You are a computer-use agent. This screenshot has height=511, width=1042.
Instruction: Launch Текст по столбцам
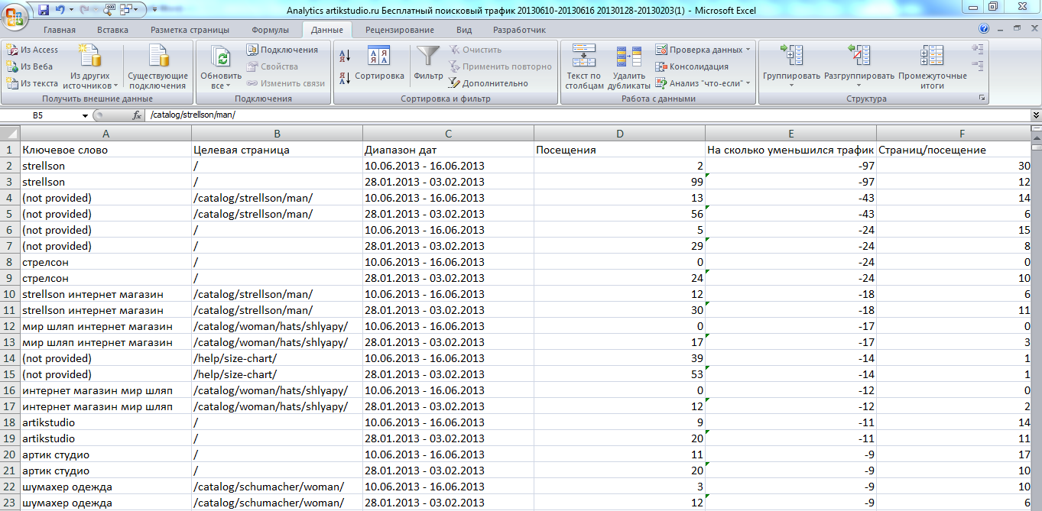(585, 67)
